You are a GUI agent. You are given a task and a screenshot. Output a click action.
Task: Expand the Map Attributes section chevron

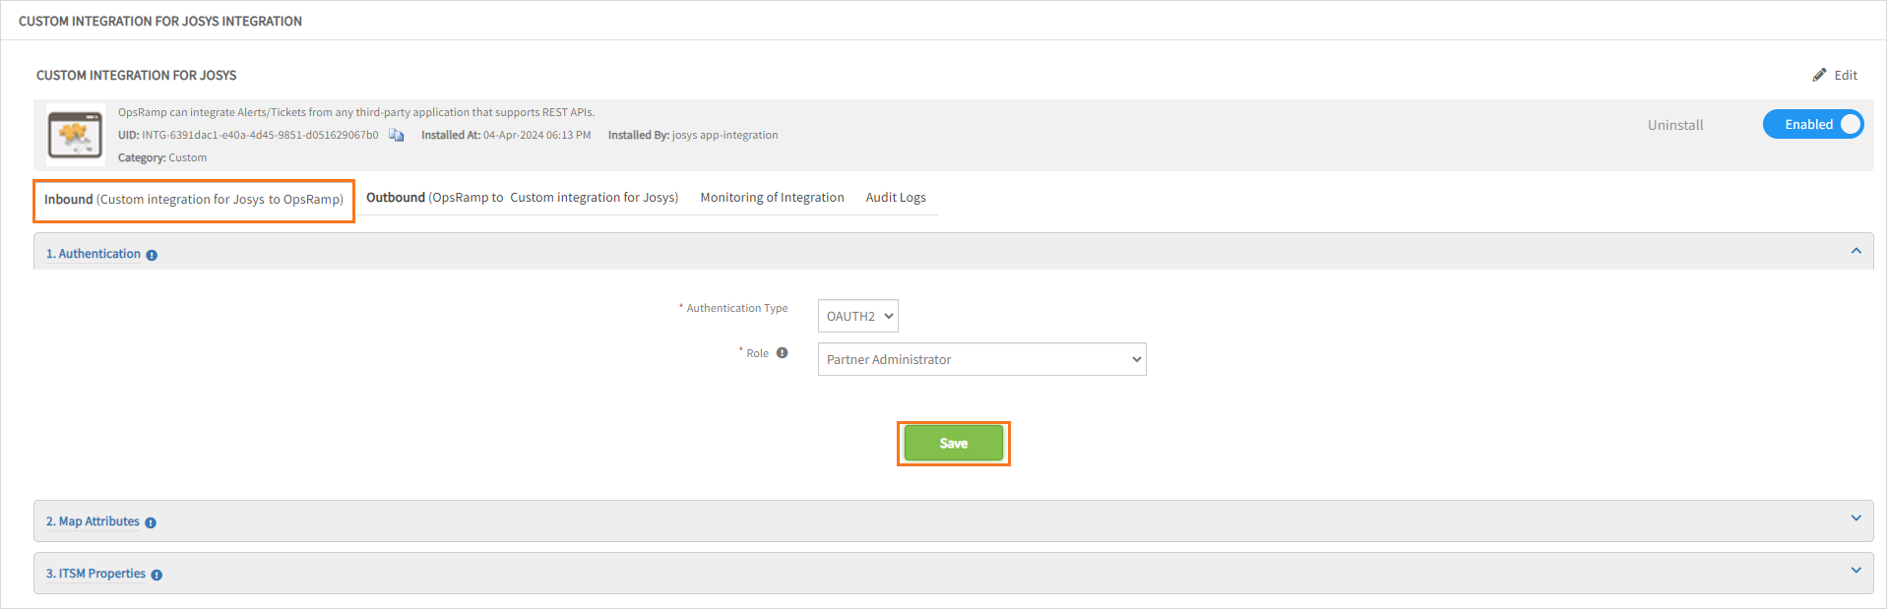(1856, 518)
